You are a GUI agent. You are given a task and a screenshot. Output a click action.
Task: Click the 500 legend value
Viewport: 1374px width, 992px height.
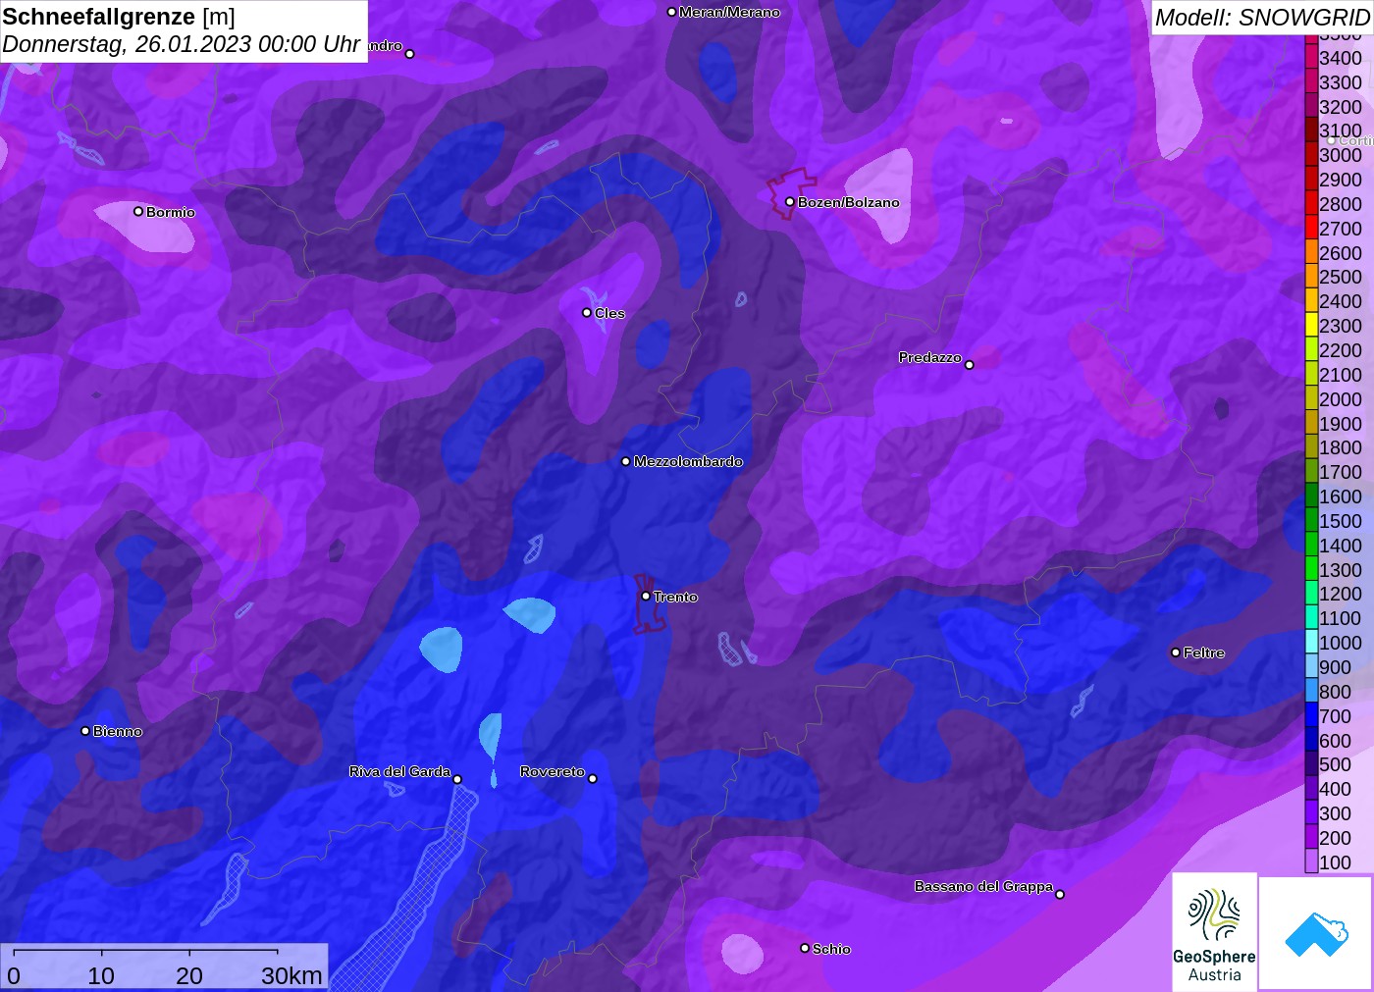(x=1335, y=764)
